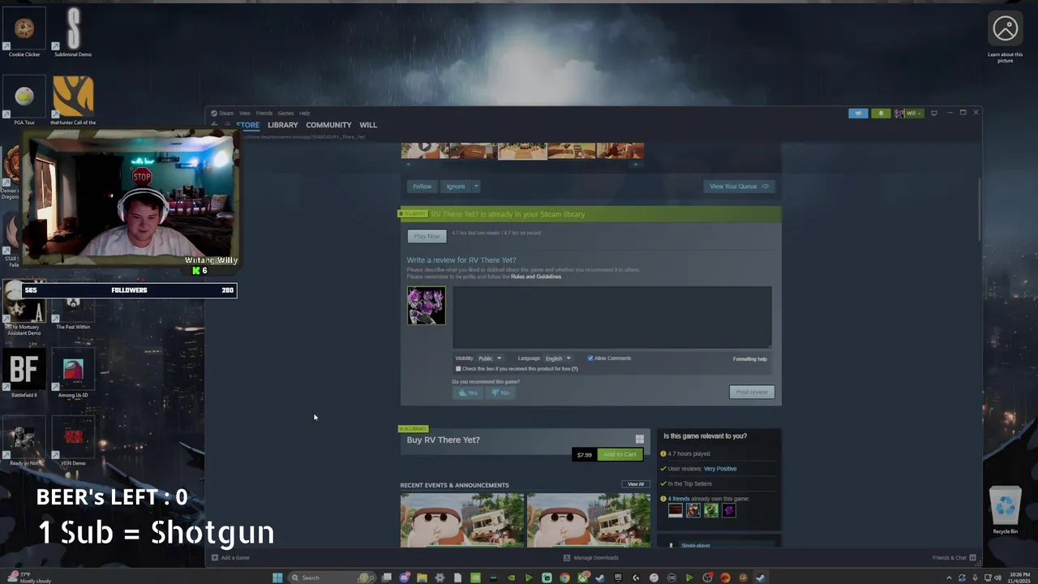Open File Explorer from the taskbar
This screenshot has height=584, width=1038.
point(422,578)
